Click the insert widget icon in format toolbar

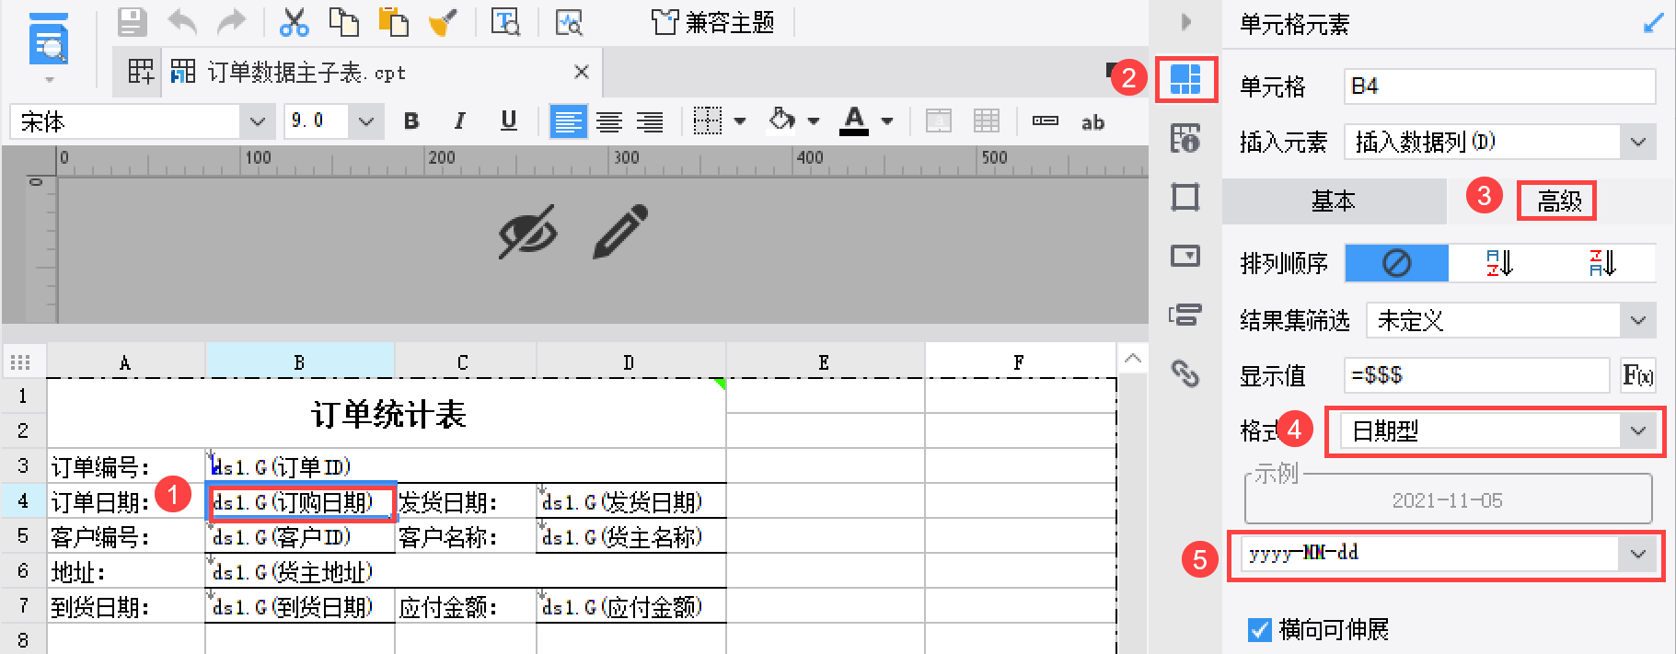(1046, 120)
